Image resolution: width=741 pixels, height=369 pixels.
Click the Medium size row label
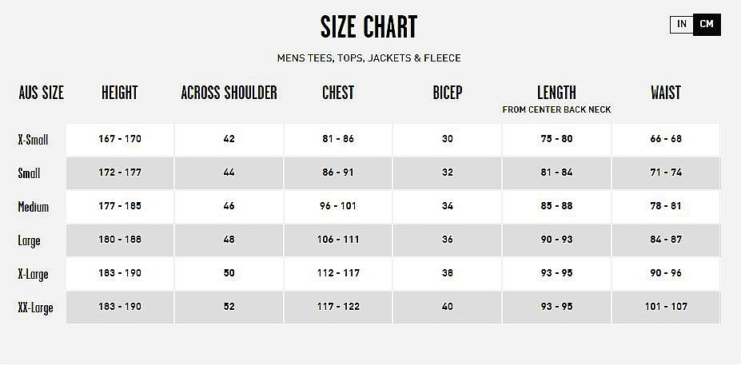(x=34, y=207)
